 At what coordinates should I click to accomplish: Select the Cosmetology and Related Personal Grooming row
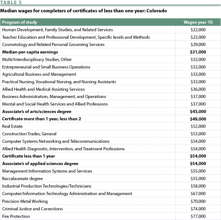tap(52, 44)
